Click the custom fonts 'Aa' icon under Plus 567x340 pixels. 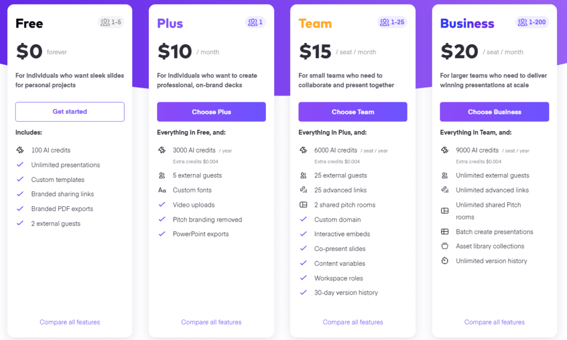pyautogui.click(x=162, y=190)
